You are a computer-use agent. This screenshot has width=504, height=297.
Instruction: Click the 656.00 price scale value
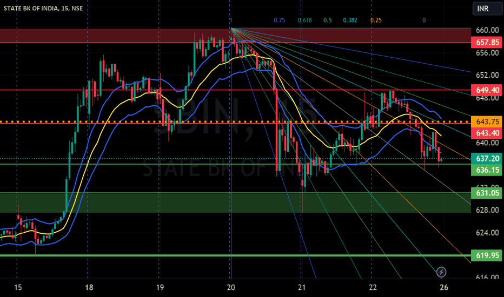[x=487, y=53]
